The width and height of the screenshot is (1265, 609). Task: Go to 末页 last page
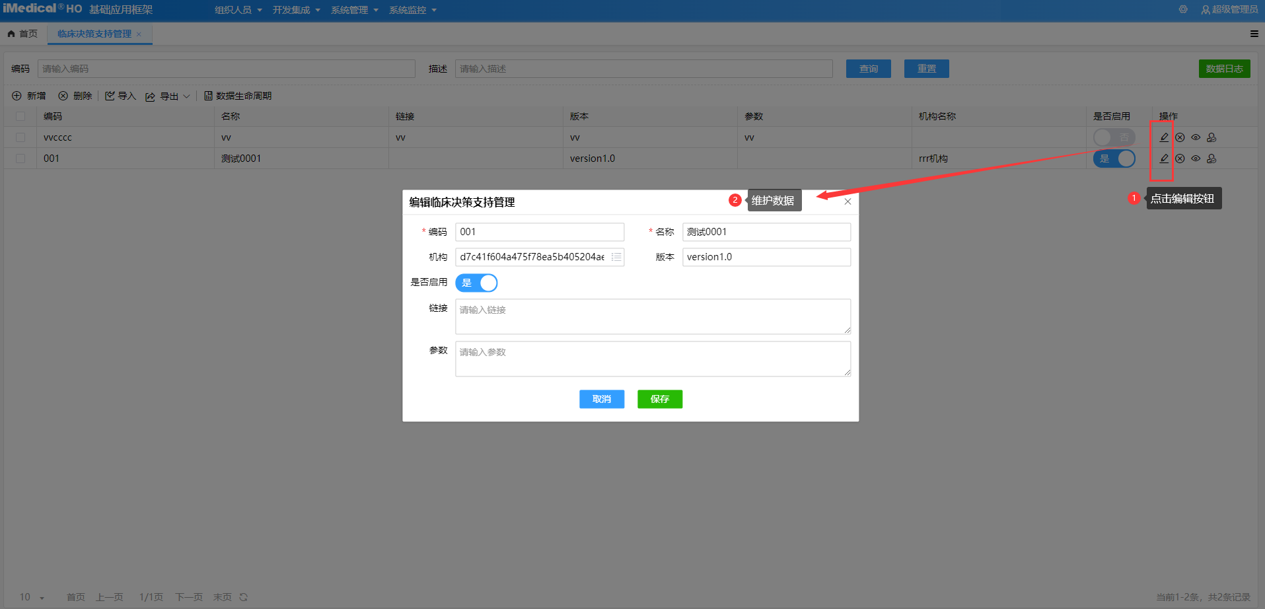coord(223,597)
